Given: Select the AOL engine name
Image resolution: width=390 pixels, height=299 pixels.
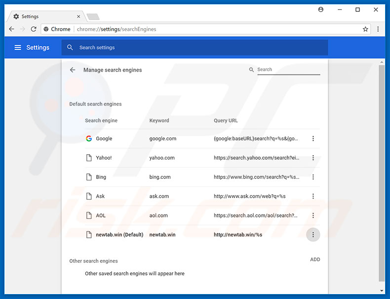Looking at the screenshot, I should 101,215.
